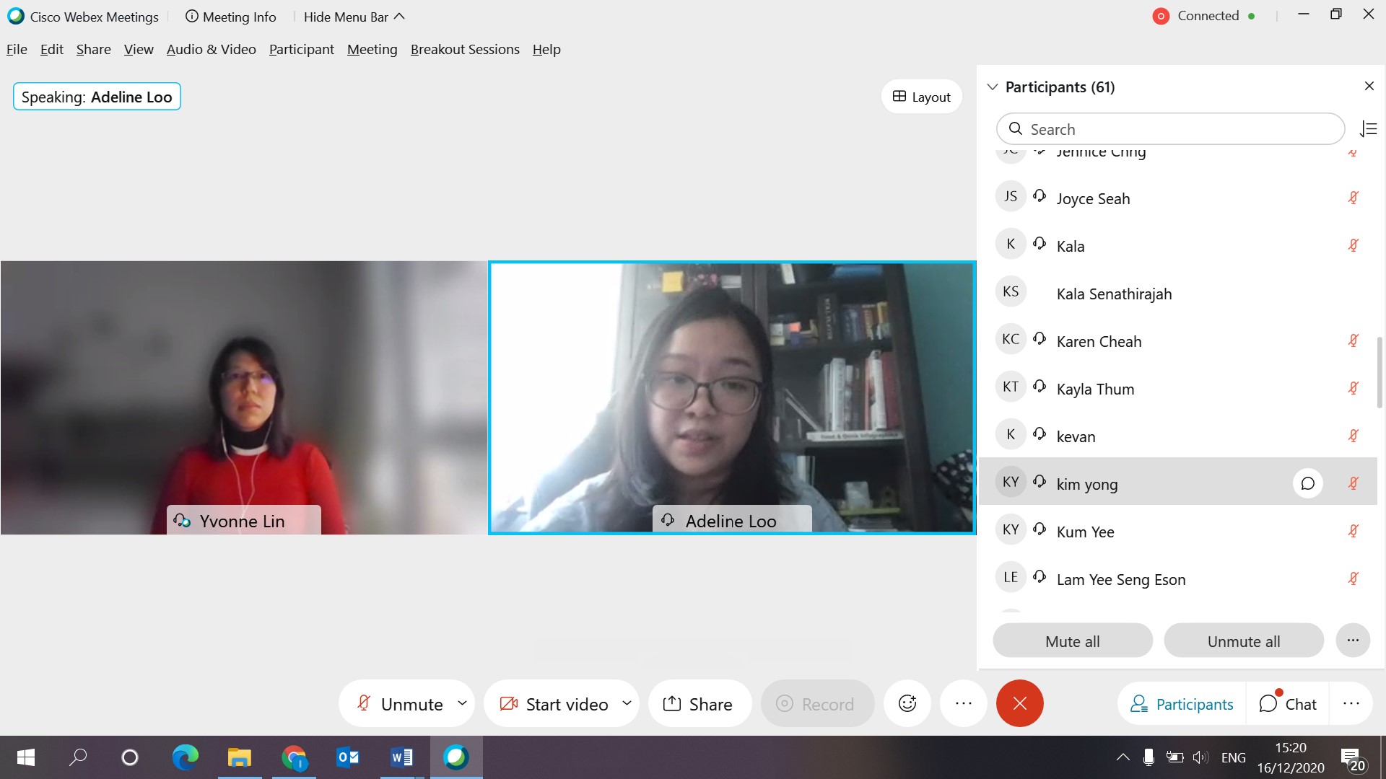1386x779 pixels.
Task: Open the Breakout Sessions menu
Action: [465, 49]
